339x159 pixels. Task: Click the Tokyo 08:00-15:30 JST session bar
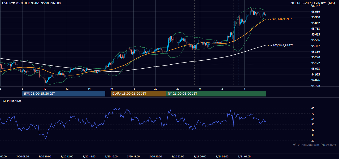64,94
